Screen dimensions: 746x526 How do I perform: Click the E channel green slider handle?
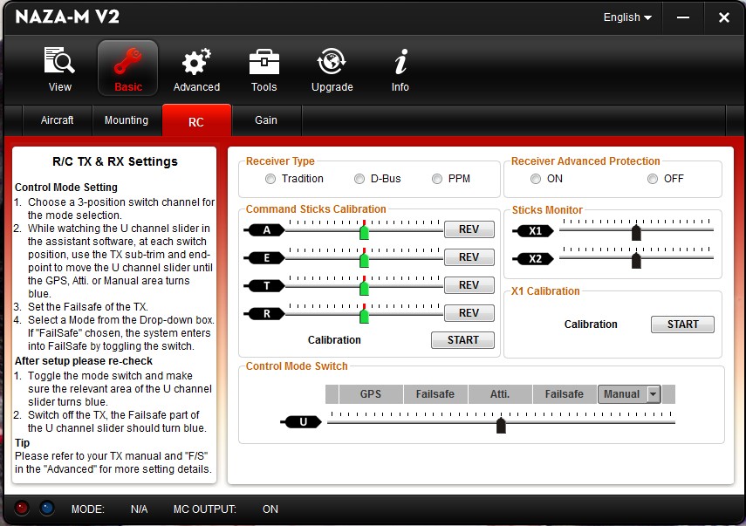coord(365,260)
